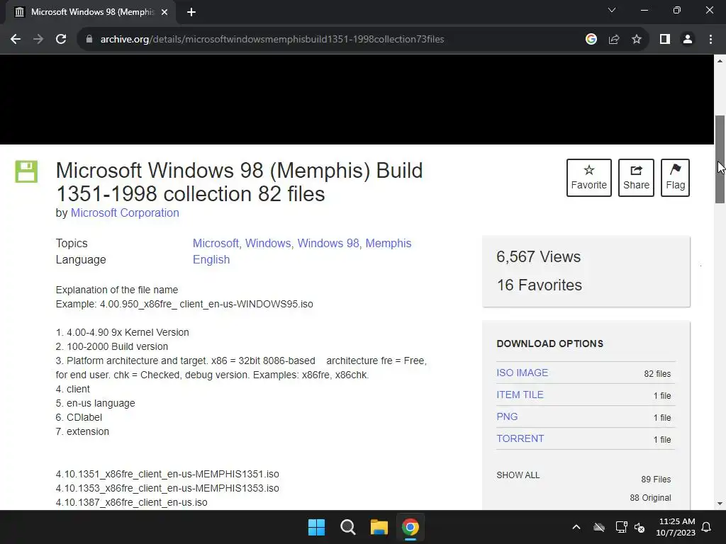Open the ITEM TILE download option

point(520,395)
